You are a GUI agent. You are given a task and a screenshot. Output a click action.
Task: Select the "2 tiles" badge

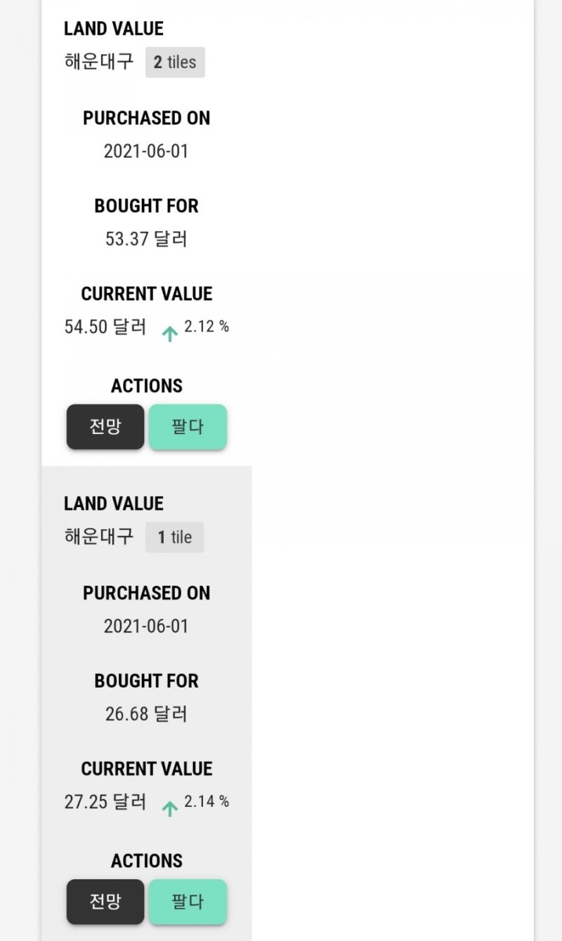pos(175,62)
